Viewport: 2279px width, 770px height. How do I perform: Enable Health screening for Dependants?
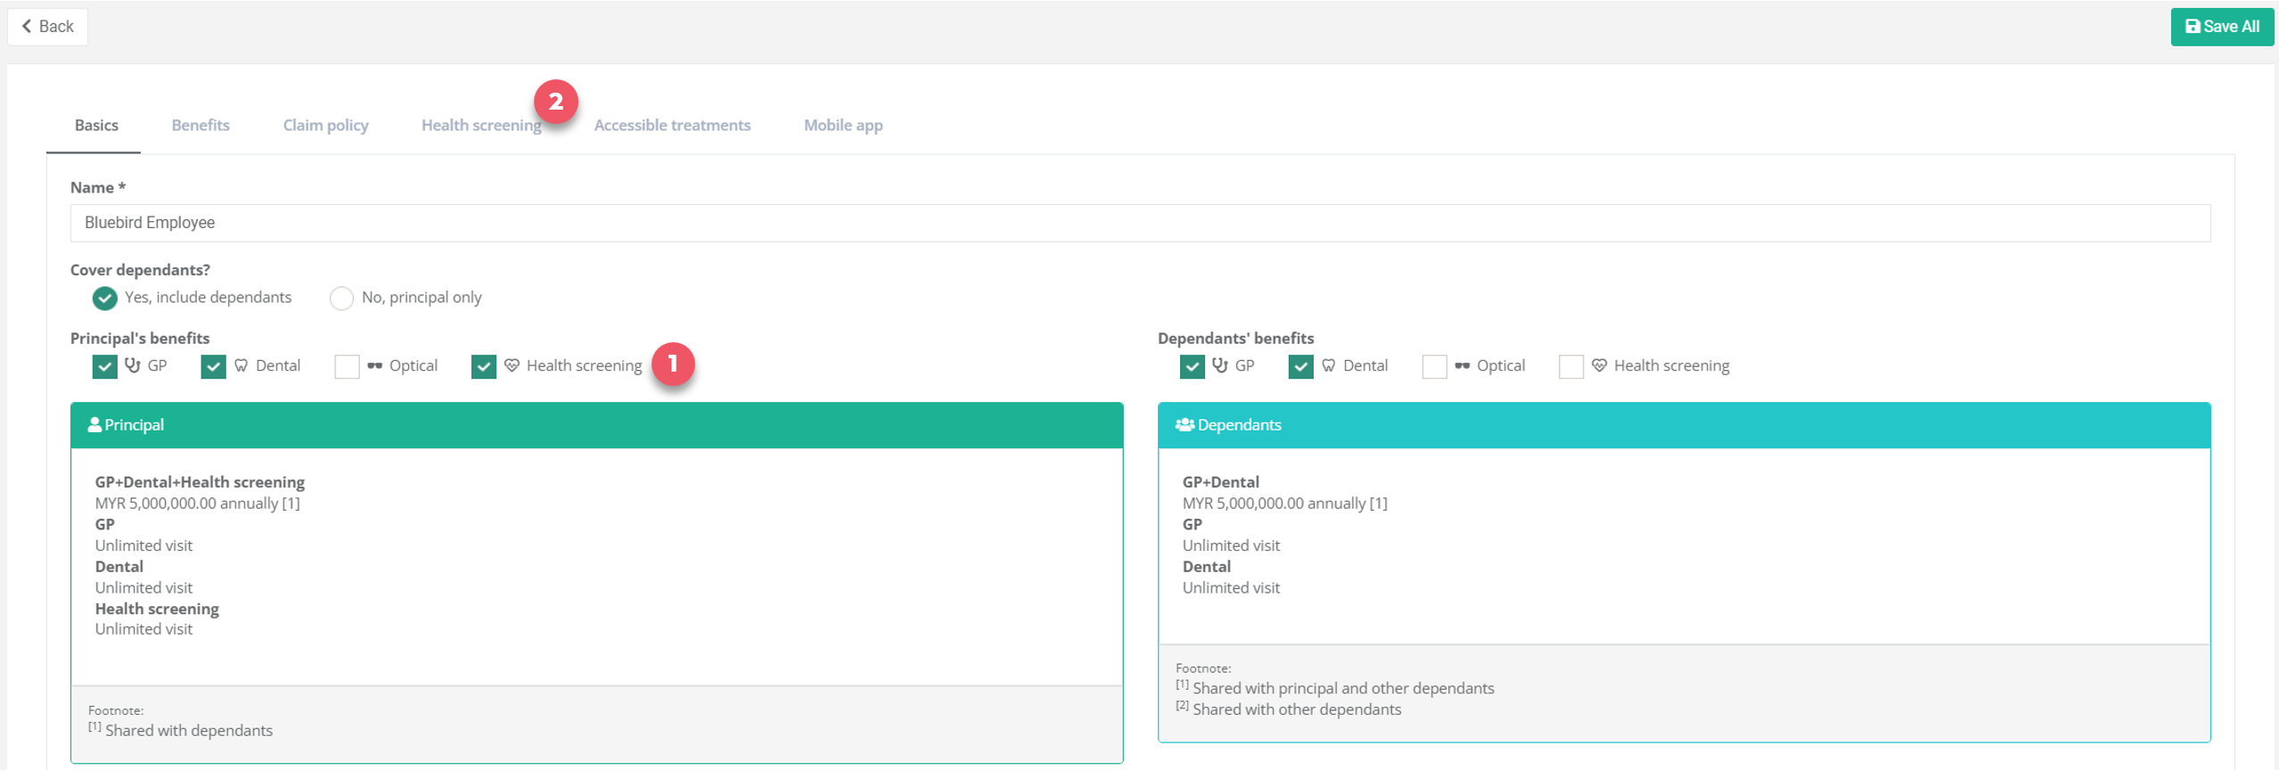point(1570,366)
